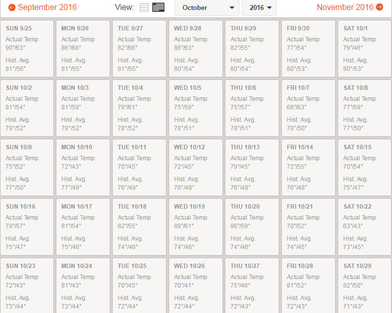Click the FRI 10/28 day tile
Image resolution: width=392 pixels, height=313 pixels.
pos(308,286)
